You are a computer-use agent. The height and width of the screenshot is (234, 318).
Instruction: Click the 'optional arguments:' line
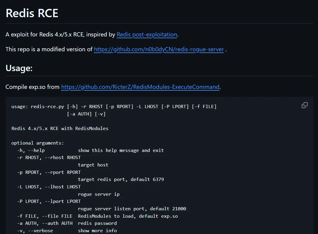pyautogui.click(x=38, y=143)
